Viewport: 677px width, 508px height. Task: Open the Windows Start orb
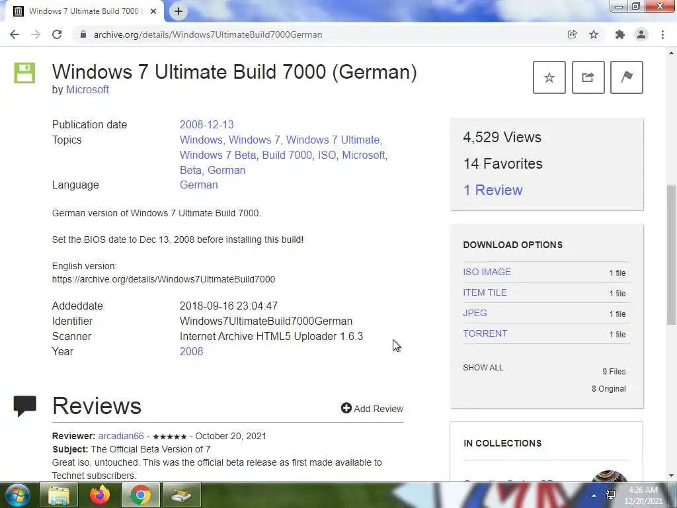pos(17,495)
